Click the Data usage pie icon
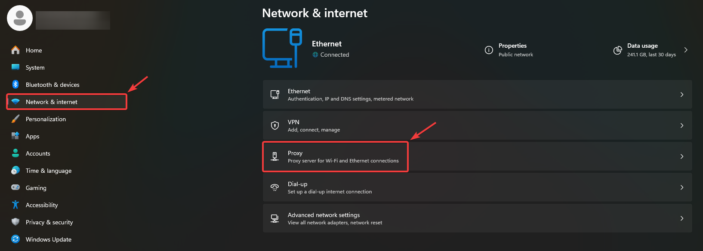This screenshot has height=251, width=703. pos(617,50)
